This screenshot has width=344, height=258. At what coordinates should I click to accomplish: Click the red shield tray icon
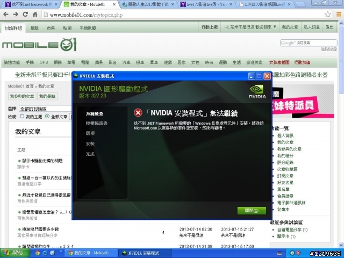click(298, 253)
